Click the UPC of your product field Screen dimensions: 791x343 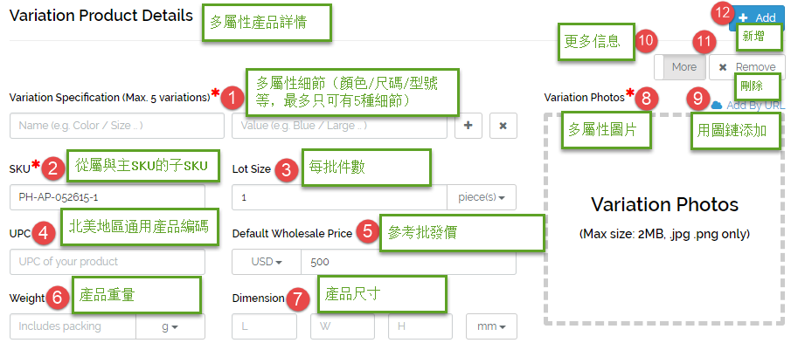click(x=108, y=262)
